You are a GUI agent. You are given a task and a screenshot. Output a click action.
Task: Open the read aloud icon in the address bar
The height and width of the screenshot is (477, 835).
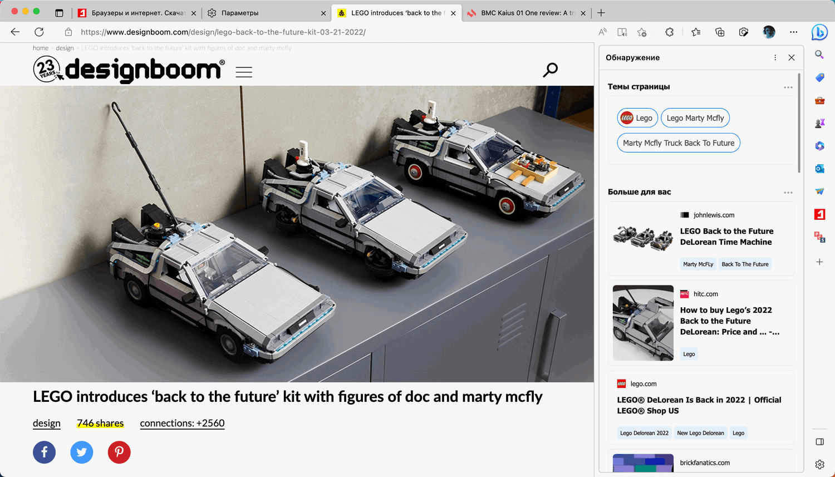[x=602, y=32]
